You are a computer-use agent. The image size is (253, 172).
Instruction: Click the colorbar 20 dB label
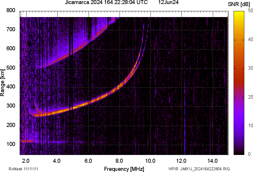coord(250,97)
